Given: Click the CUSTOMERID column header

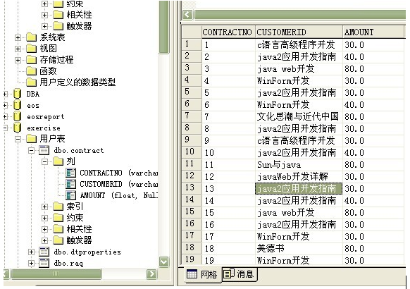Looking at the screenshot, I should 299,32.
